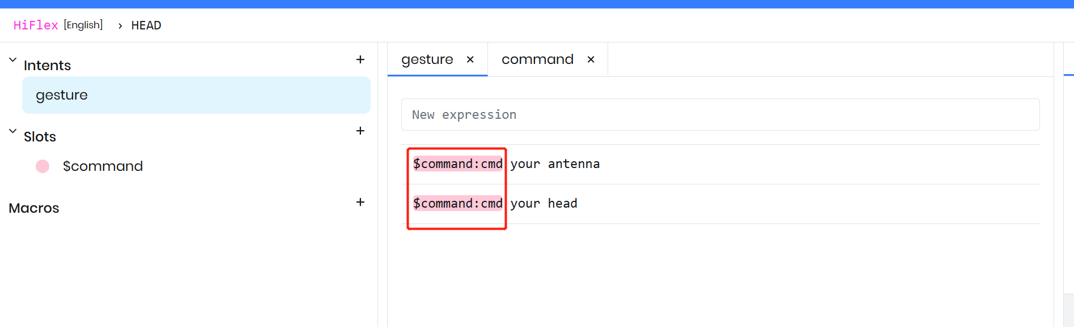Add a new slot with plus icon
Viewport: 1074px width, 327px height.
click(360, 131)
